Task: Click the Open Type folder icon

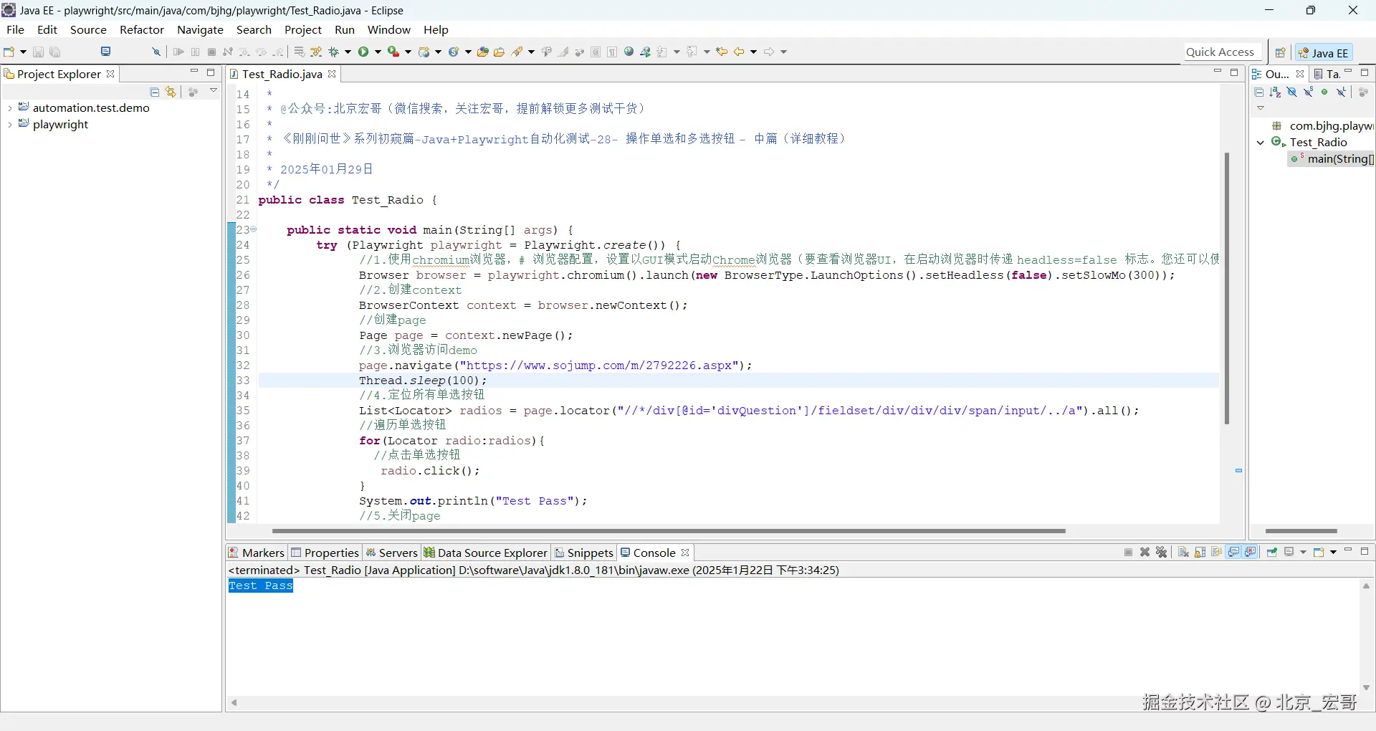Action: coord(482,52)
